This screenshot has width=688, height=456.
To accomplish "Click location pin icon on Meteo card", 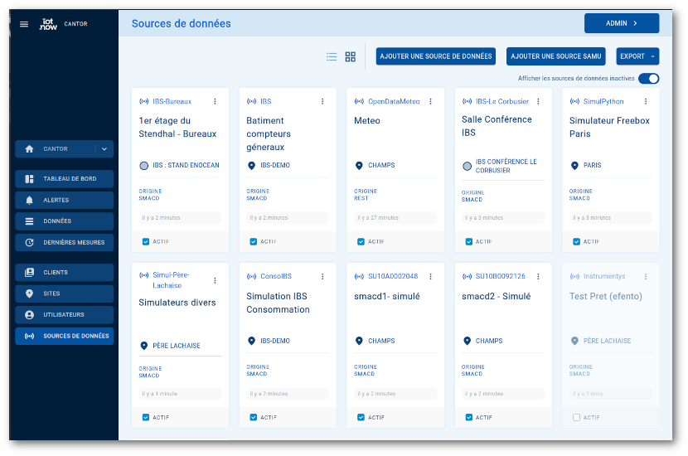I will point(359,165).
